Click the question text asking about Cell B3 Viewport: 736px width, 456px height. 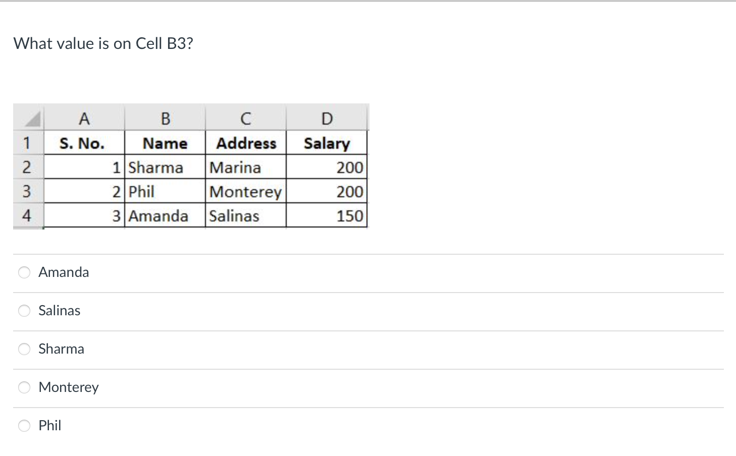[x=103, y=43]
